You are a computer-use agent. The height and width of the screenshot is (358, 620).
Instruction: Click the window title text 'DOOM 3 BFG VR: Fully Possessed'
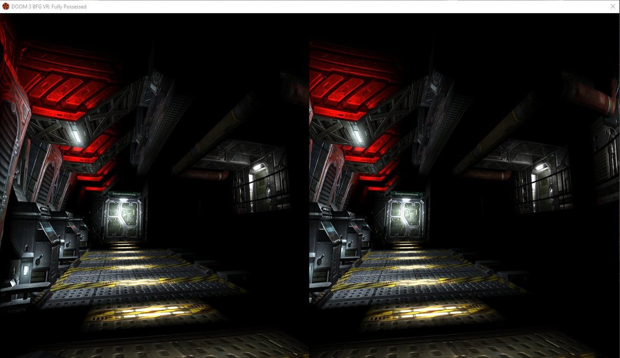click(x=48, y=7)
